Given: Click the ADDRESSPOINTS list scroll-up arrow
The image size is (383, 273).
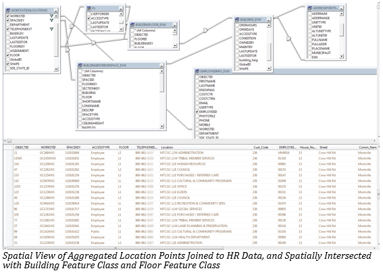Looking at the screenshot, I should pyautogui.click(x=342, y=14).
